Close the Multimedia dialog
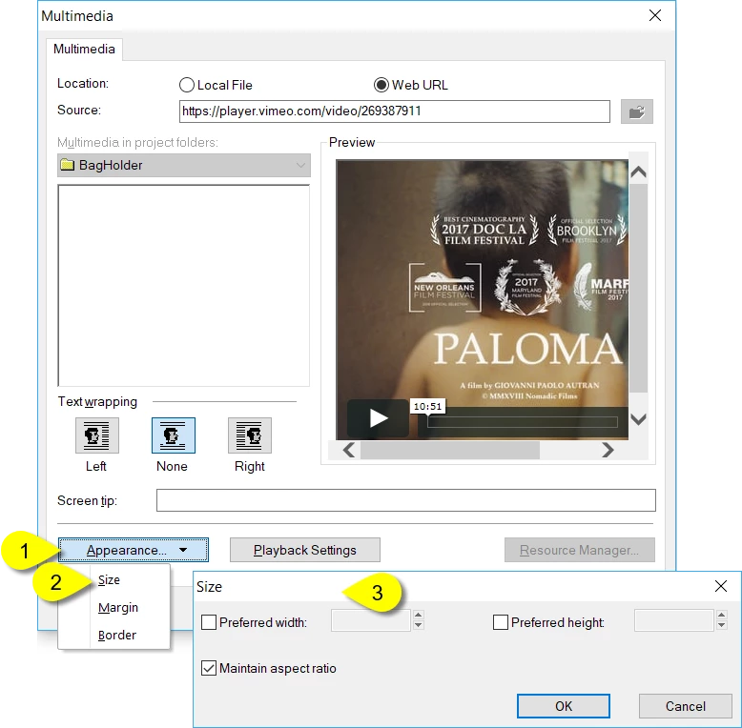The height and width of the screenshot is (728, 742). tap(655, 15)
